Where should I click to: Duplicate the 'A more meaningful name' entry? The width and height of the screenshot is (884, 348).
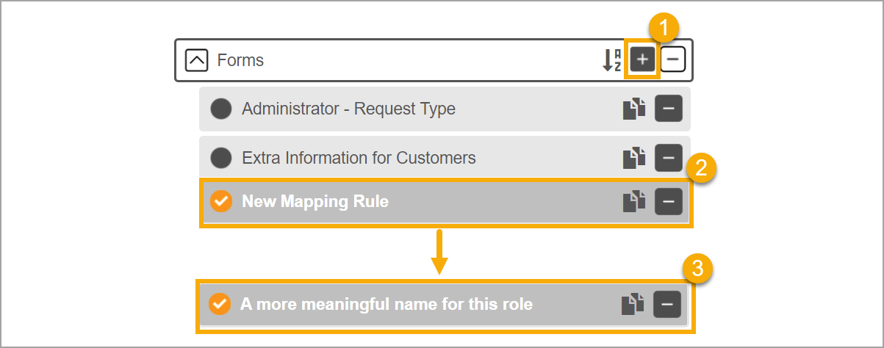point(633,304)
